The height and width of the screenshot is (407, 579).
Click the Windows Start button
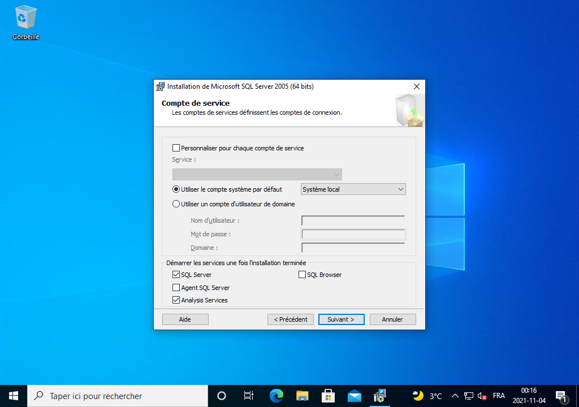14,396
